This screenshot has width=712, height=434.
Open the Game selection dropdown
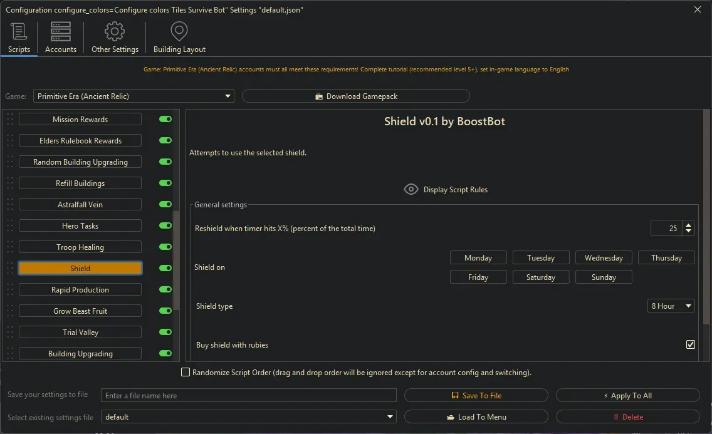point(228,96)
